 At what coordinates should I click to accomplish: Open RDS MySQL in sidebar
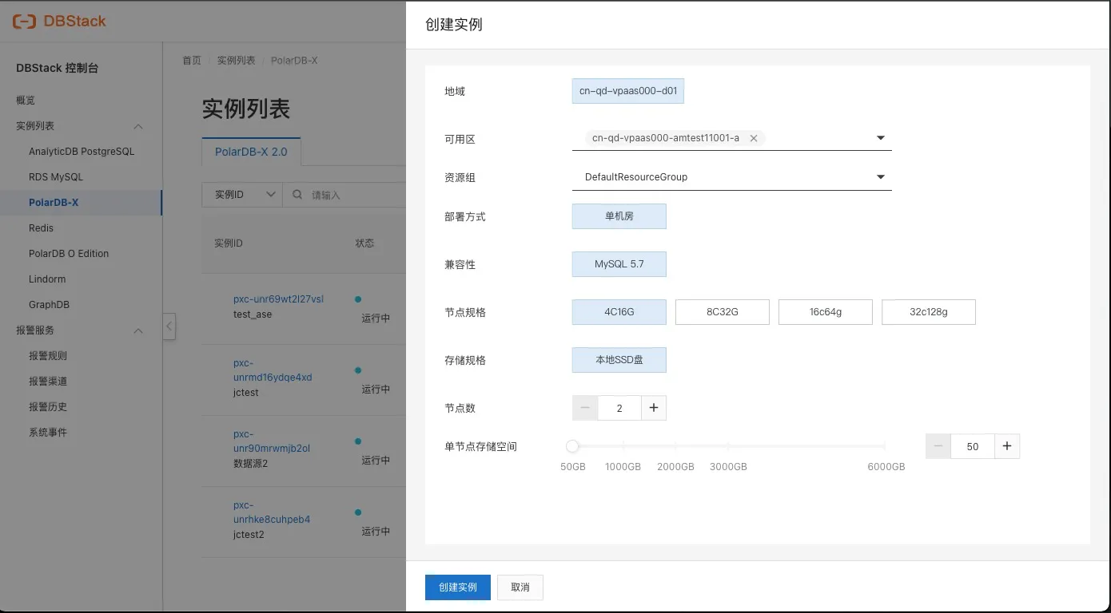tap(56, 176)
